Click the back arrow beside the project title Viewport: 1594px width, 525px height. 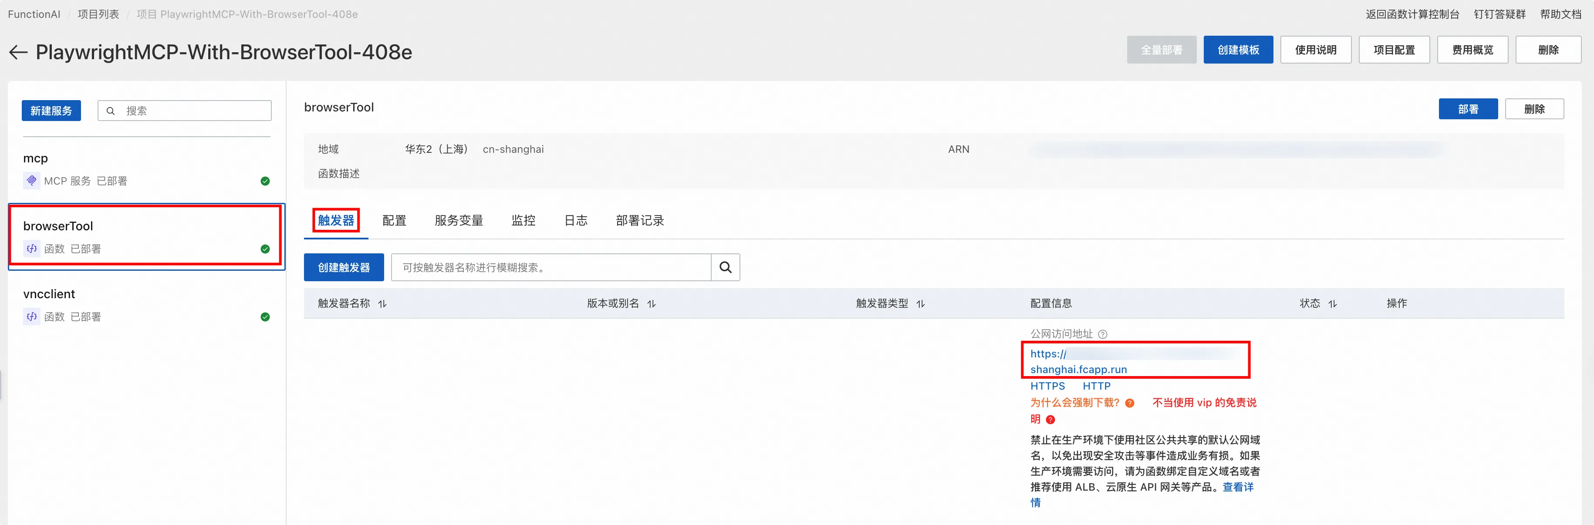18,52
